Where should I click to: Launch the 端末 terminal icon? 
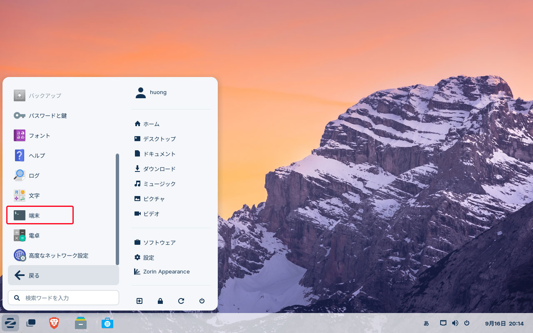point(20,216)
